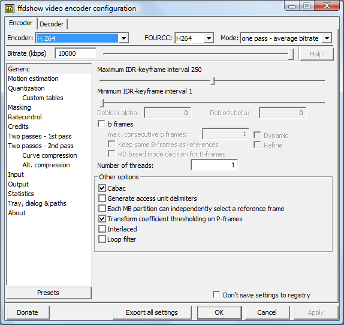
Task: Close the ffdshow configuration window
Action: tap(327, 5)
